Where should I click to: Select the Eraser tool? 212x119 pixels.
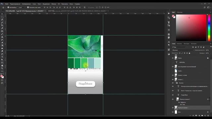pyautogui.click(x=2, y=43)
